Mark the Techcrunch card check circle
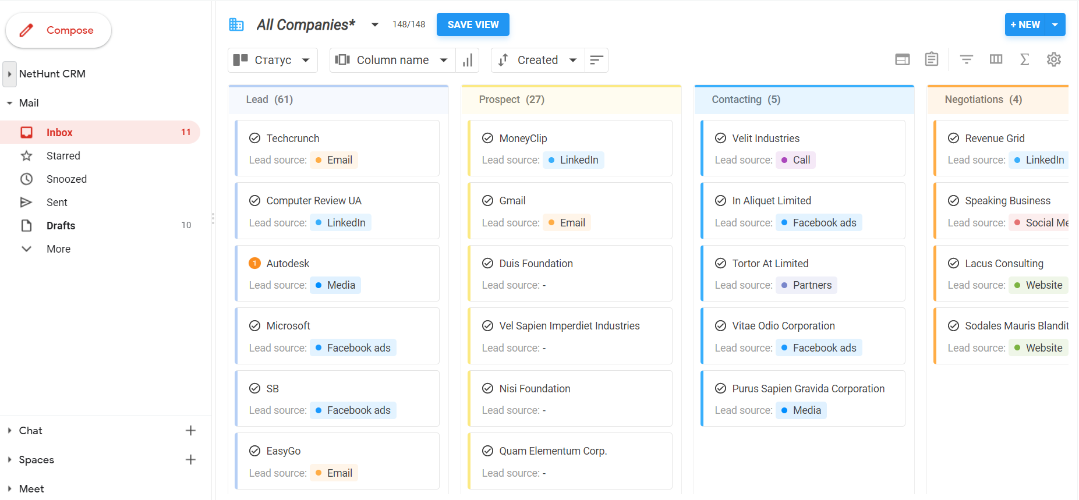1079x500 pixels. click(254, 138)
